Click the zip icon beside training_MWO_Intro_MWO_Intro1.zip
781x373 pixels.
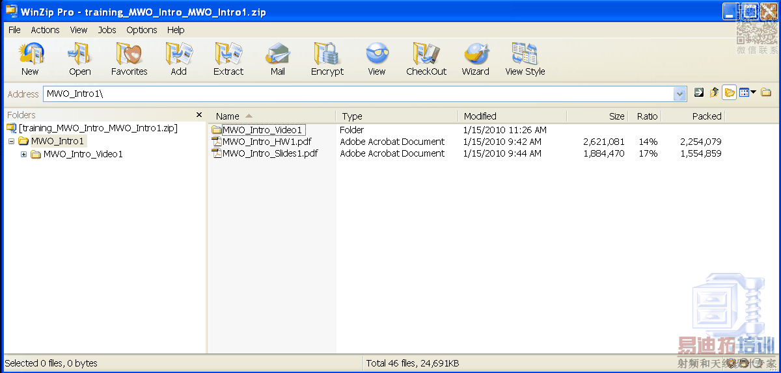point(11,128)
